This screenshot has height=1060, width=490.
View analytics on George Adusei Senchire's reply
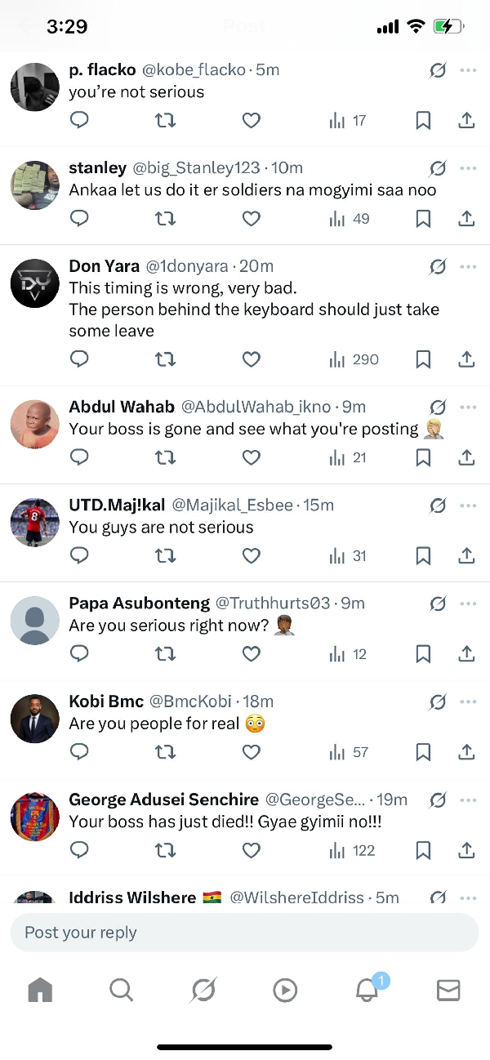click(x=353, y=851)
